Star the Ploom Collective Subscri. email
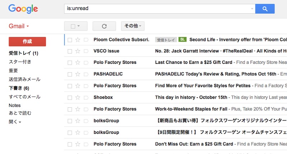 [78, 40]
